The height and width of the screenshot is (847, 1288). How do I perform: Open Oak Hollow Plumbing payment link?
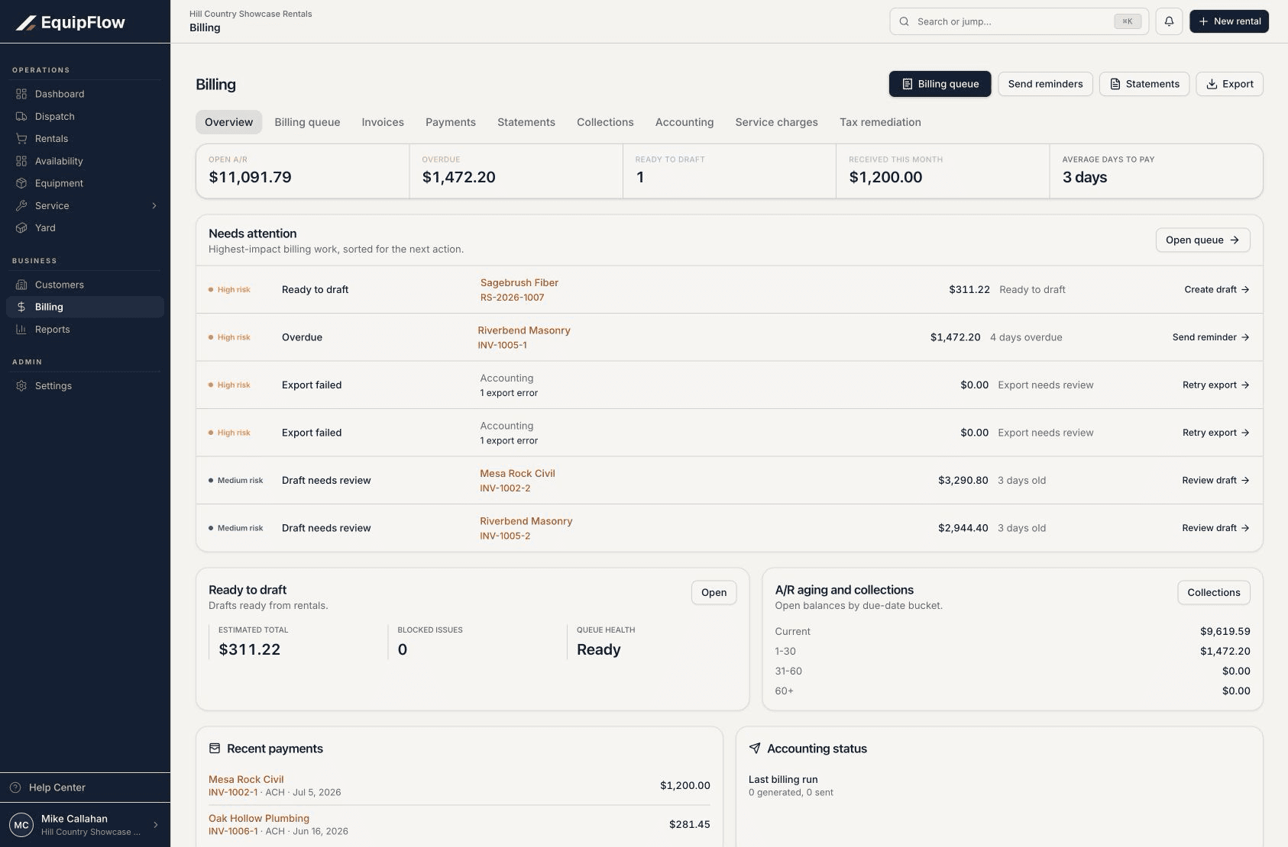click(x=259, y=818)
